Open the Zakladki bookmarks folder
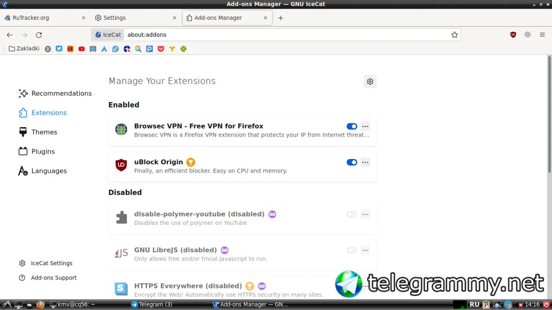The height and width of the screenshot is (310, 552). pos(24,49)
